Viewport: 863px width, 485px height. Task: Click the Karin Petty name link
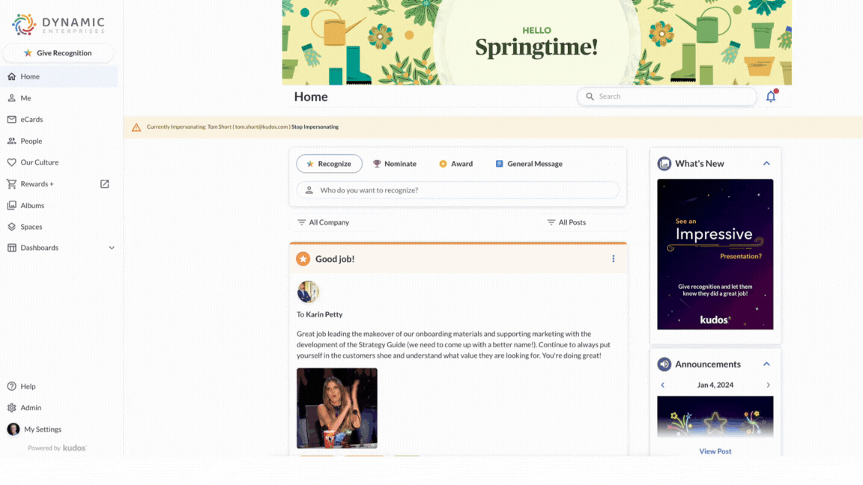click(324, 314)
